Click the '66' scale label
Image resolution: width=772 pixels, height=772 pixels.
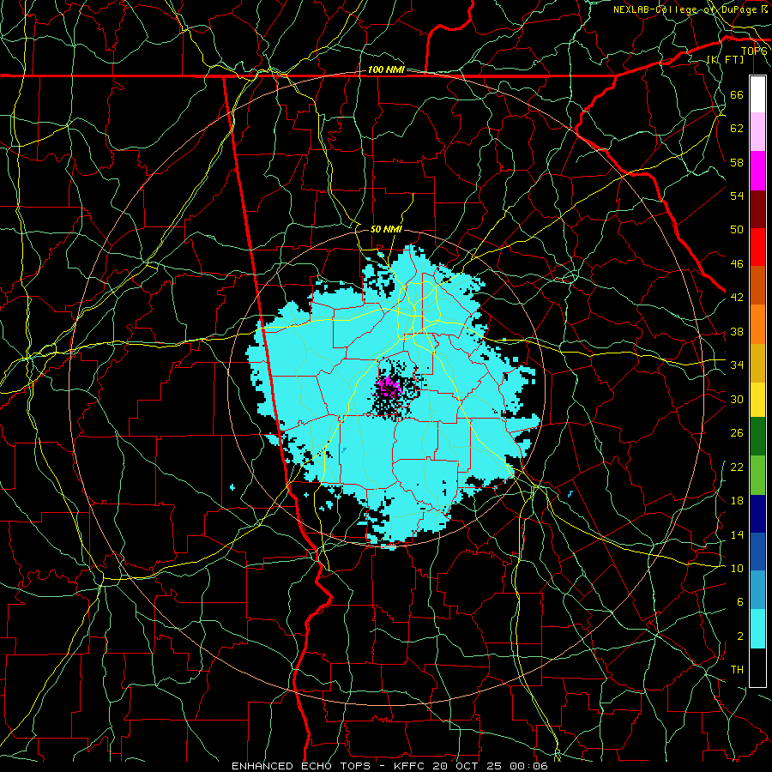(x=737, y=94)
